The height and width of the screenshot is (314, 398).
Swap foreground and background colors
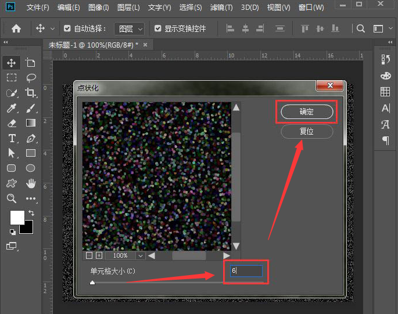(x=30, y=213)
